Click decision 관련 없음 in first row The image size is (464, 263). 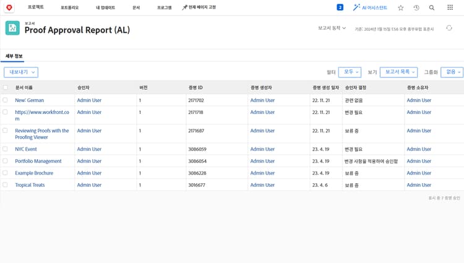pyautogui.click(x=354, y=100)
